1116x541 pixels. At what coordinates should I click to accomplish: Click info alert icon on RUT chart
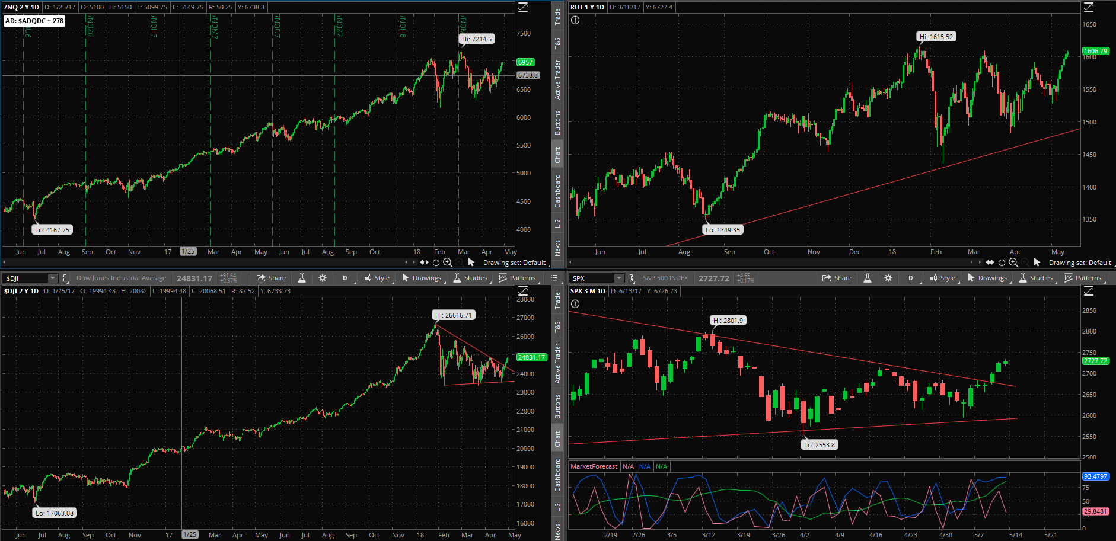(575, 20)
